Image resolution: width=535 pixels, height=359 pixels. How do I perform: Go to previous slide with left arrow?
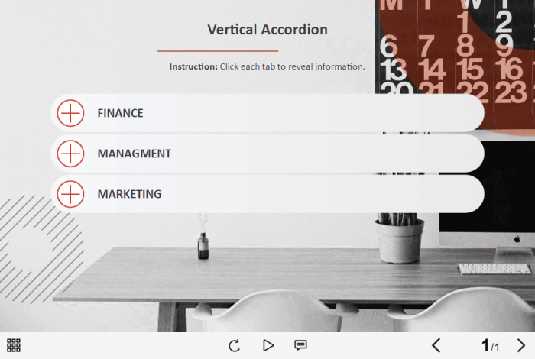(436, 345)
